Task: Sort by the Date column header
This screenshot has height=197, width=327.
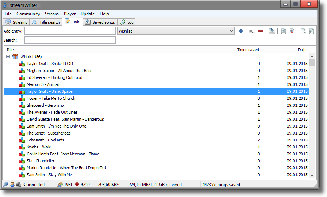Action: tap(285, 50)
